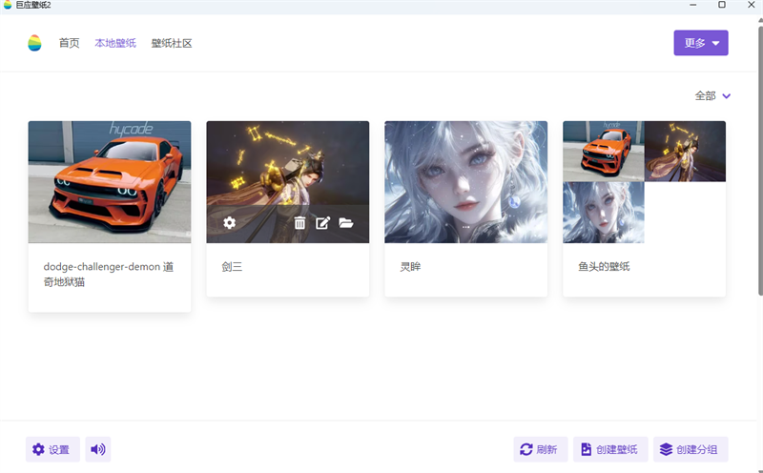
Task: Select the orange Dodge Challenger wallpaper thumbnail
Action: point(110,182)
